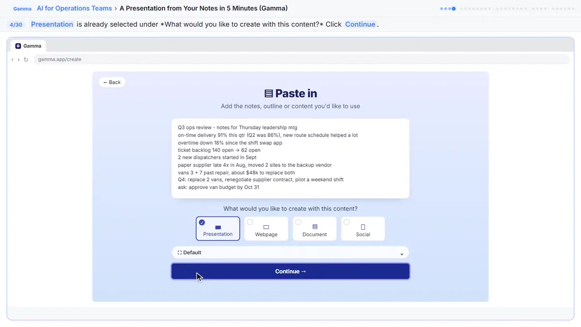Open the AI for Operations Teams breadcrumb
Image resolution: width=581 pixels, height=327 pixels.
click(x=75, y=8)
